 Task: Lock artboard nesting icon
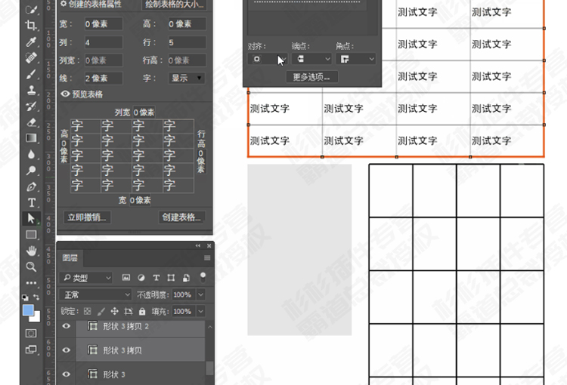pos(129,311)
